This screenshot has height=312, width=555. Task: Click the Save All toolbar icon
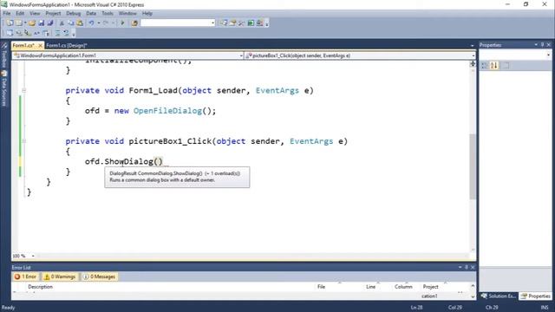50,23
